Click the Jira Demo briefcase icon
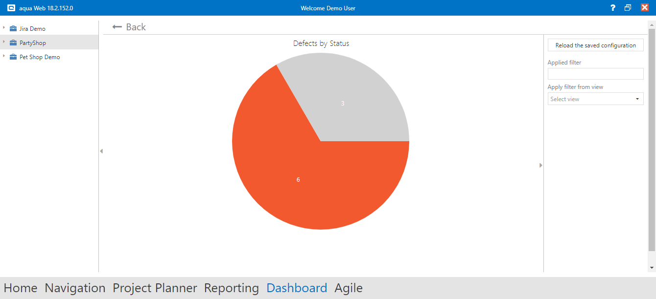Viewport: 656px width, 299px height. coord(13,29)
